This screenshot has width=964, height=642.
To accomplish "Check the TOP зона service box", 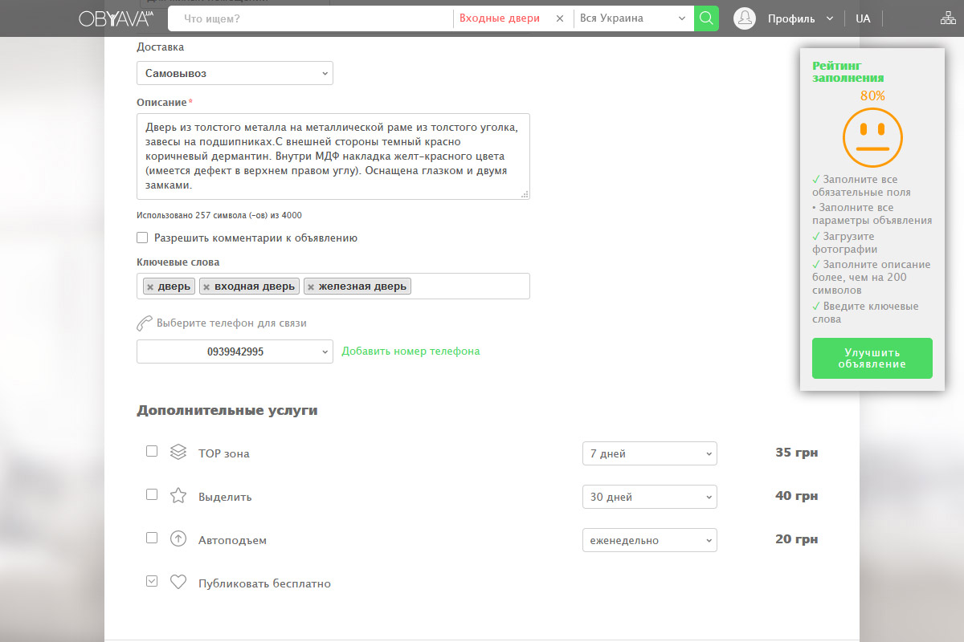I will (x=152, y=451).
